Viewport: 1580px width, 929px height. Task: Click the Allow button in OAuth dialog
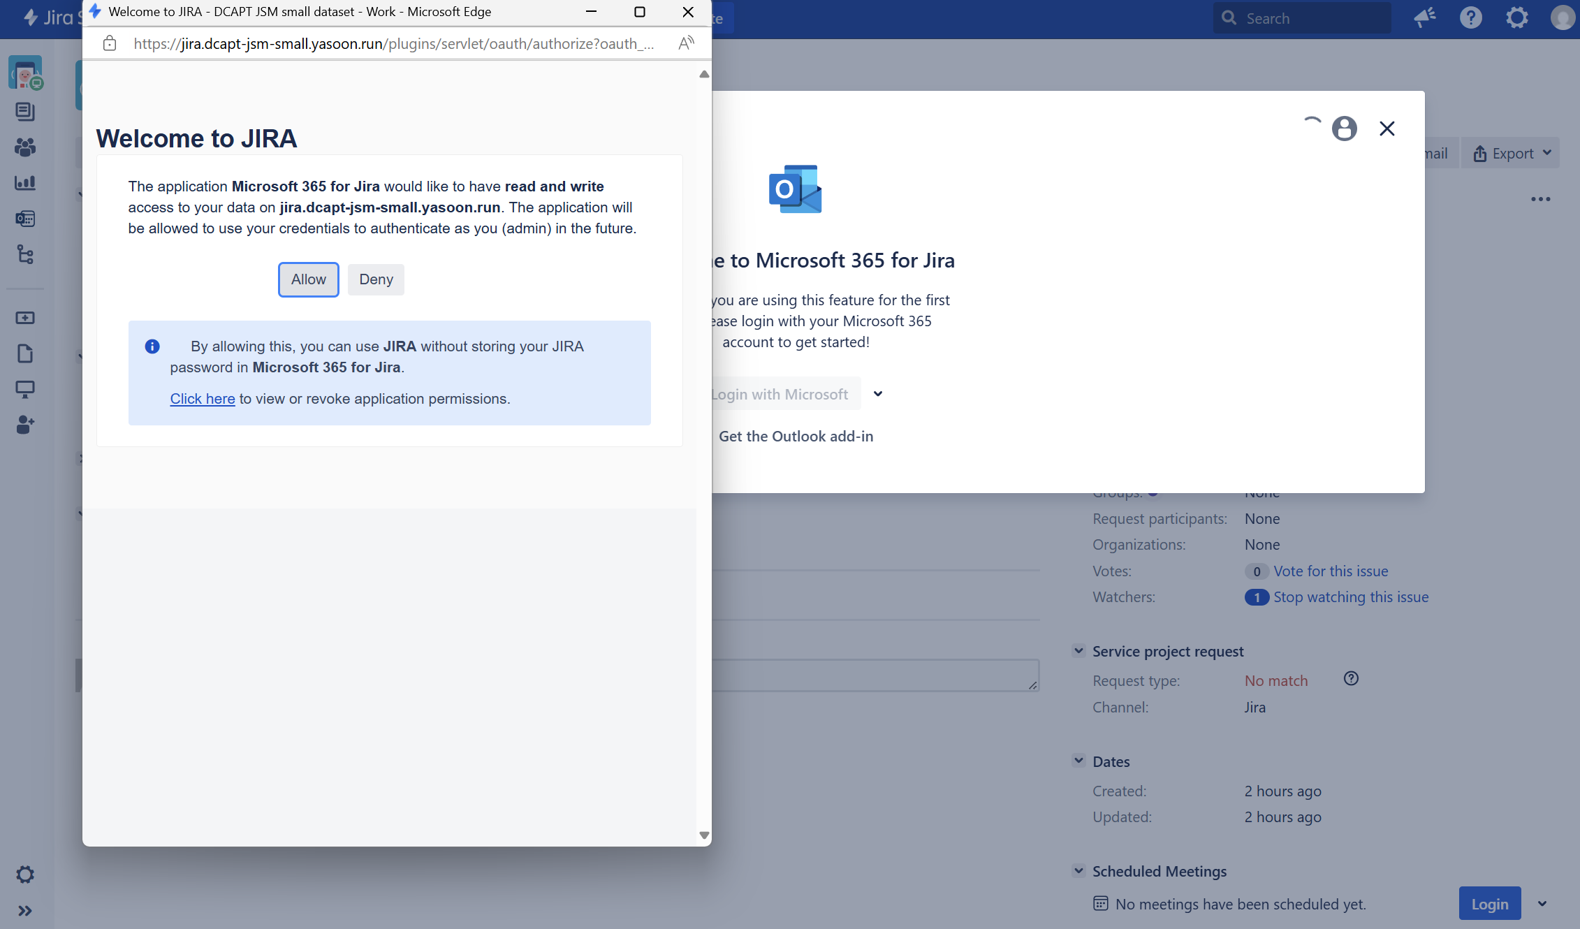(x=308, y=279)
